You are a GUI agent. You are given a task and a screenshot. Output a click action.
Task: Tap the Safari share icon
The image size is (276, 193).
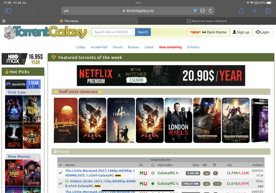(x=242, y=10)
